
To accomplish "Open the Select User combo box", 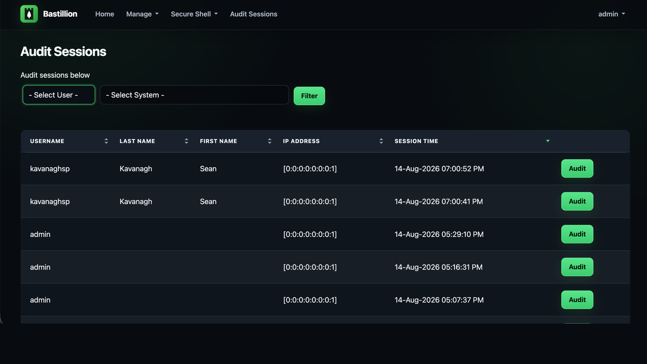I will (x=59, y=95).
